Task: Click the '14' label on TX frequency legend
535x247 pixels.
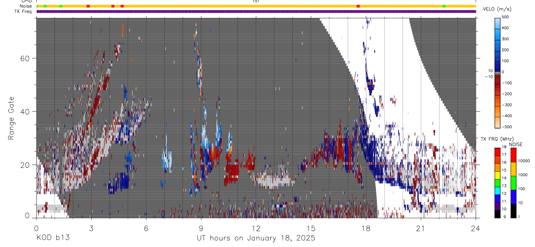Action: [x=505, y=178]
